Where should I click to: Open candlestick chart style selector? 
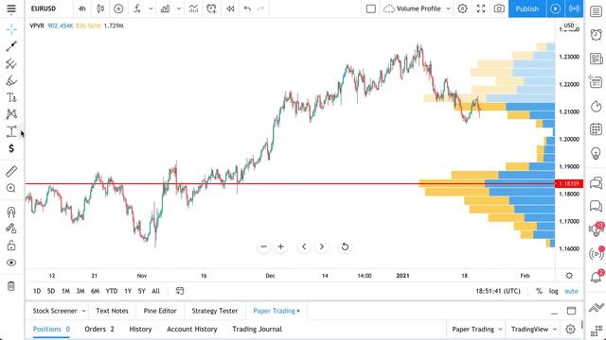(x=100, y=8)
